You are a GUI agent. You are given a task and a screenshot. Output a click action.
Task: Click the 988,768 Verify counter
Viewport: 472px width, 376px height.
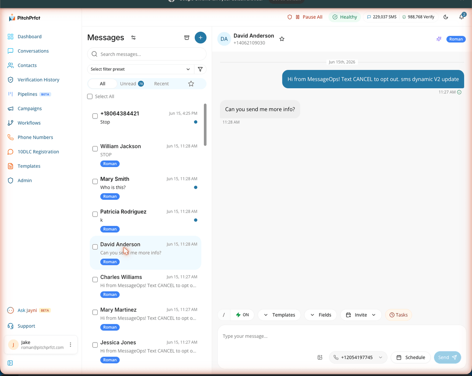418,17
